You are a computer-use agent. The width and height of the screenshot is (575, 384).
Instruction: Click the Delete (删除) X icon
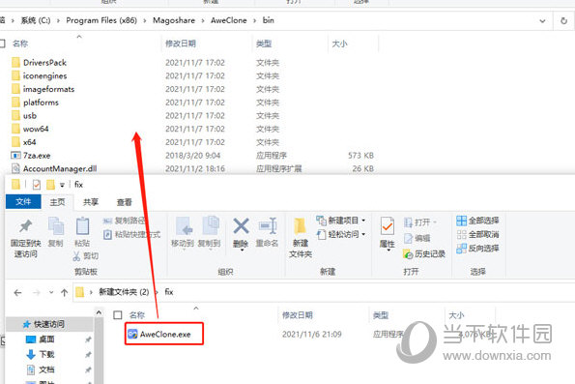[241, 225]
